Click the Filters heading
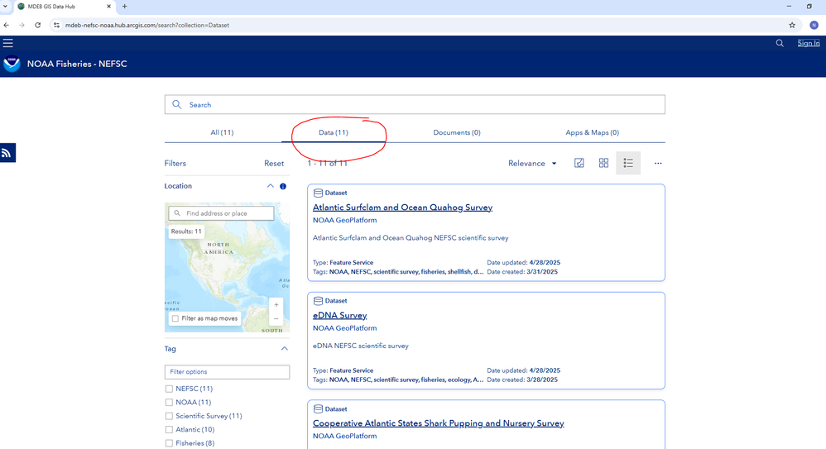 [175, 164]
